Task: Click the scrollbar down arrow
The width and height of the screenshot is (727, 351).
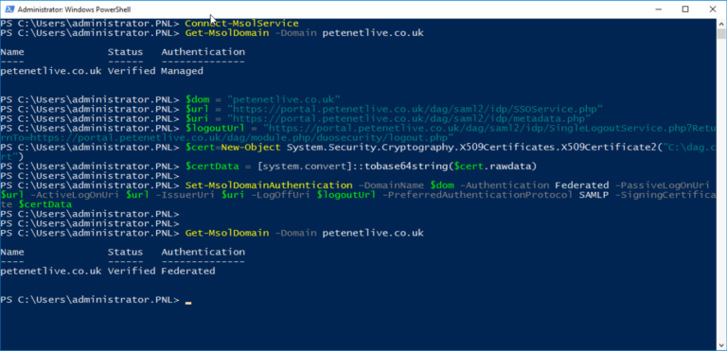Action: 721,344
